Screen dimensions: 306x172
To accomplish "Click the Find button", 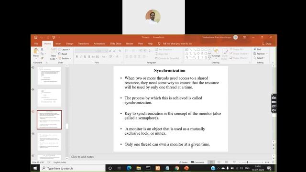I will (x=257, y=49).
